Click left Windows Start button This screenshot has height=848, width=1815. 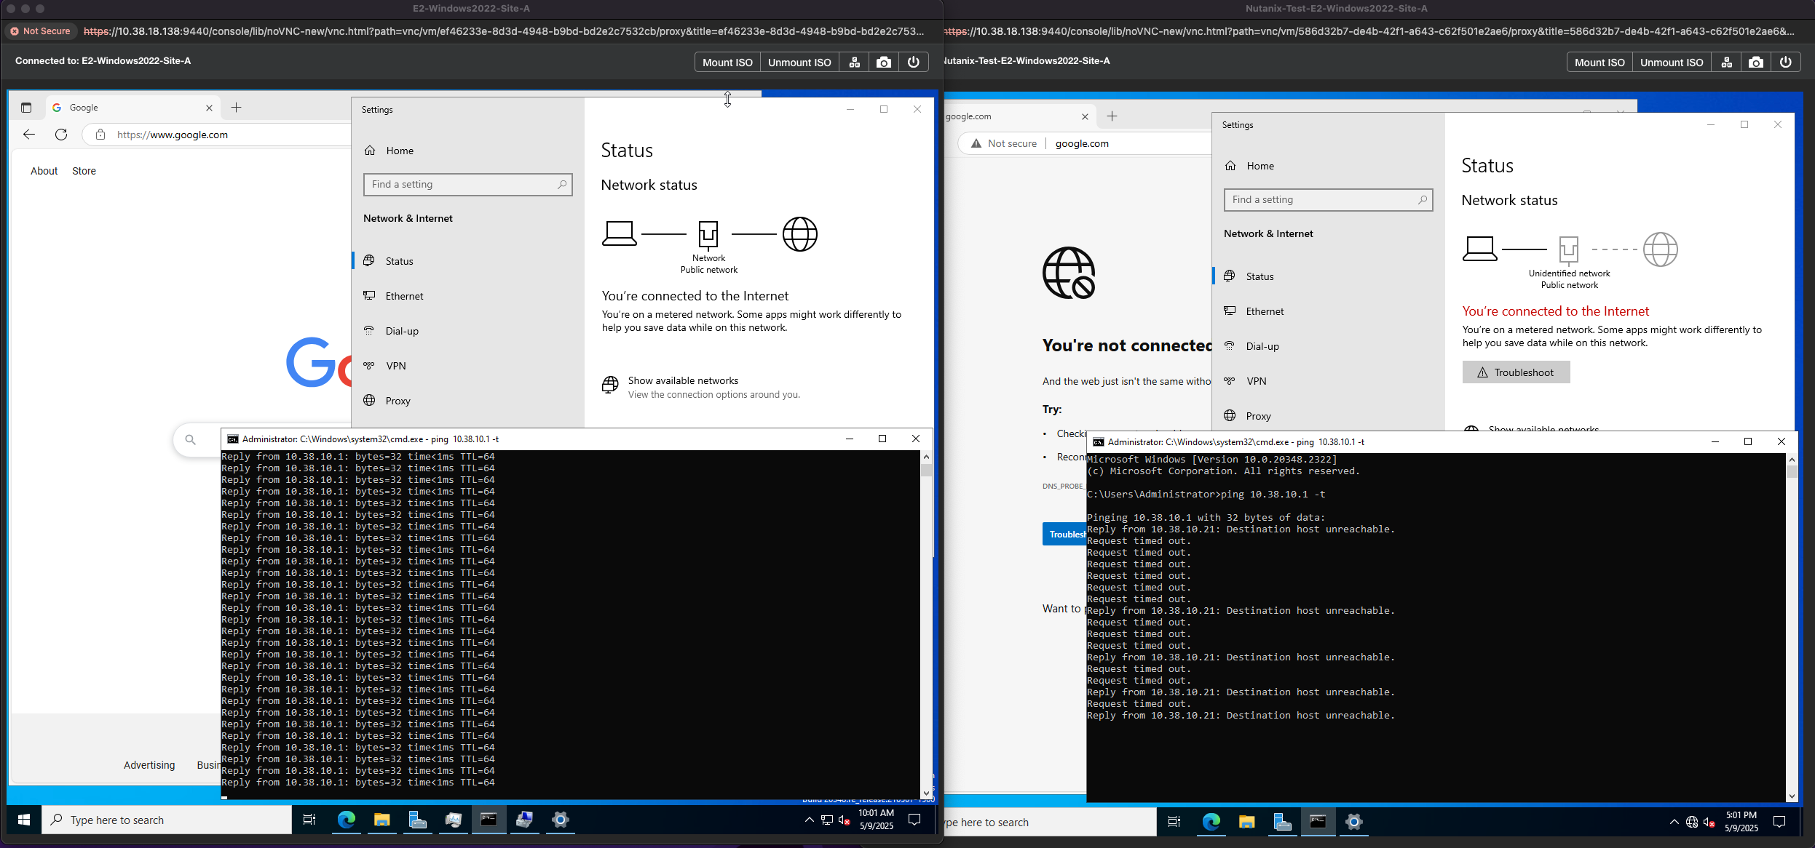(x=23, y=820)
